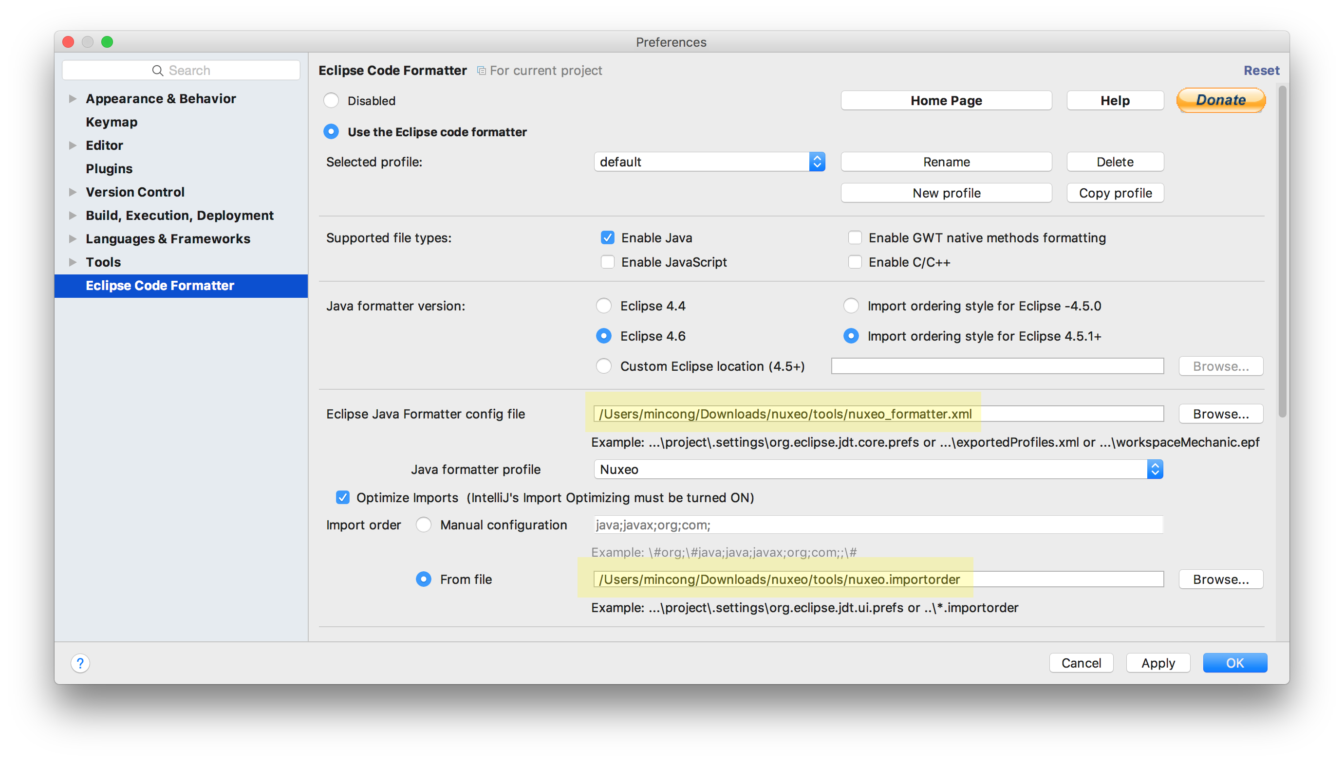The image size is (1344, 762).
Task: Click the Help button
Action: 1115,101
